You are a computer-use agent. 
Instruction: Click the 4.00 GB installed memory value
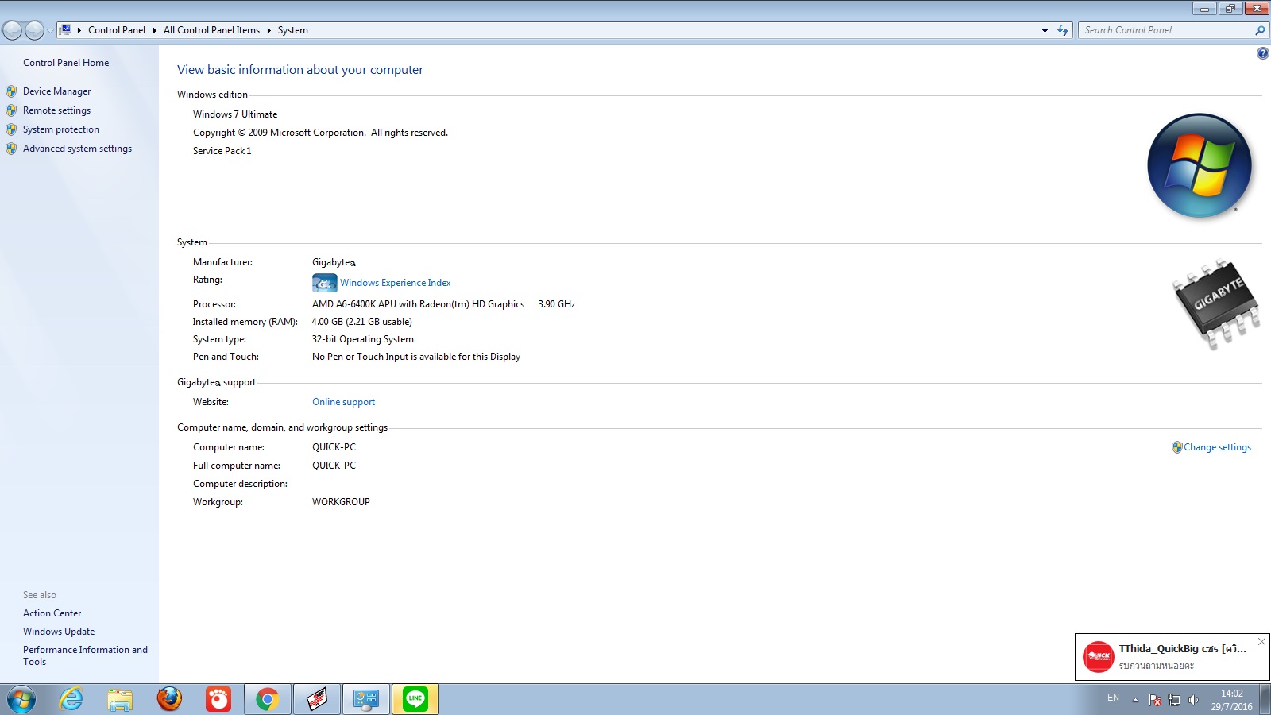361,322
